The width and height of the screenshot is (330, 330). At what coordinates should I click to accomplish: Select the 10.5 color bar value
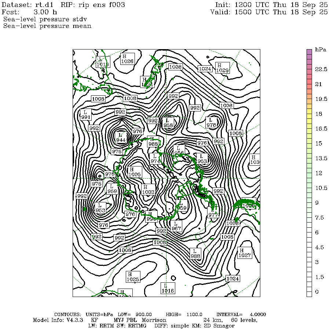(321, 188)
